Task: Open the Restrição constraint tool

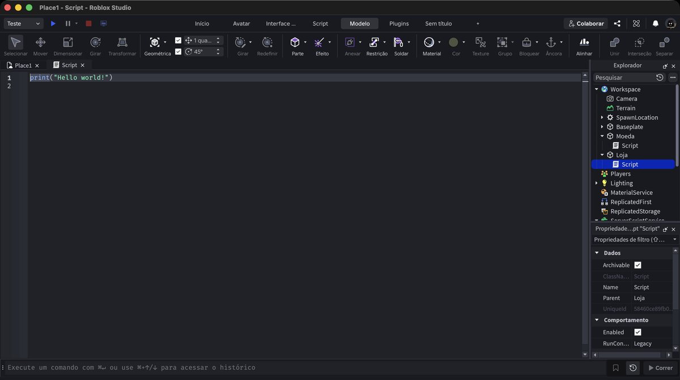Action: (374, 43)
